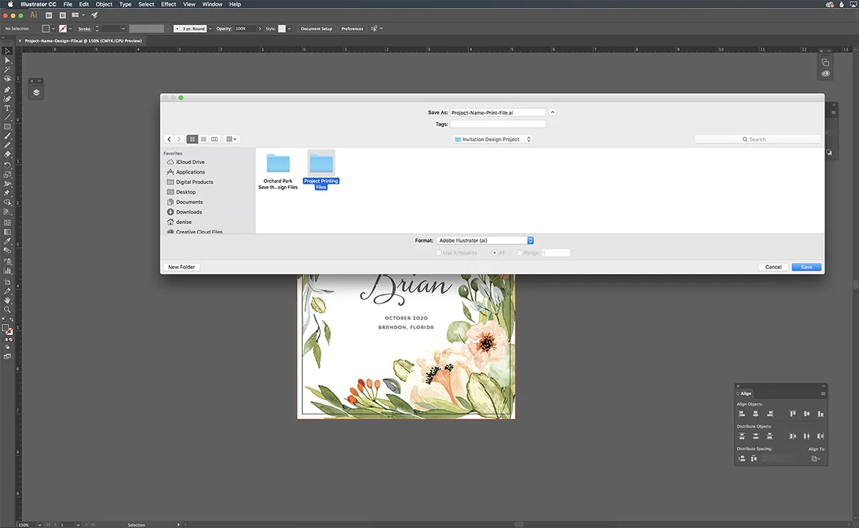Screen dimensions: 859x528
Task: Select the Direct Selection arrow tool
Action: (x=8, y=61)
